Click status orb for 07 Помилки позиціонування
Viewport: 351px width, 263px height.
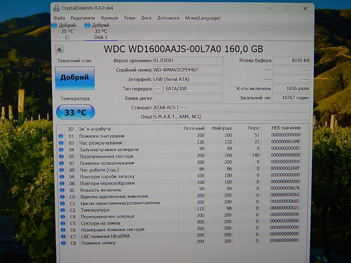(x=62, y=163)
